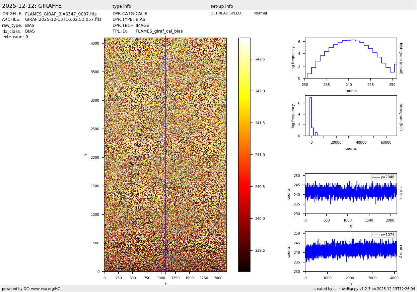Select the ARCFILE GIRAF.2025-12-13 filename text
This screenshot has width=417, height=292.
click(63, 20)
